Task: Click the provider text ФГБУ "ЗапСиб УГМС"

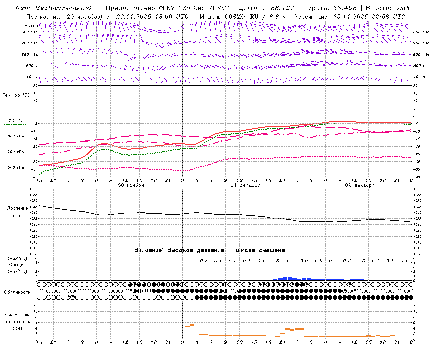Action: coord(193,8)
